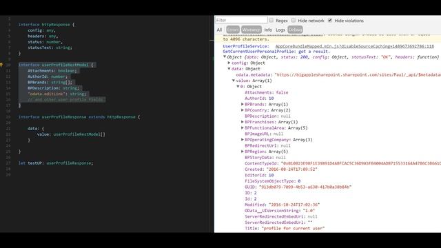Click the let testUP declaration line
Viewport: 441px width, 248px height.
tap(56, 163)
